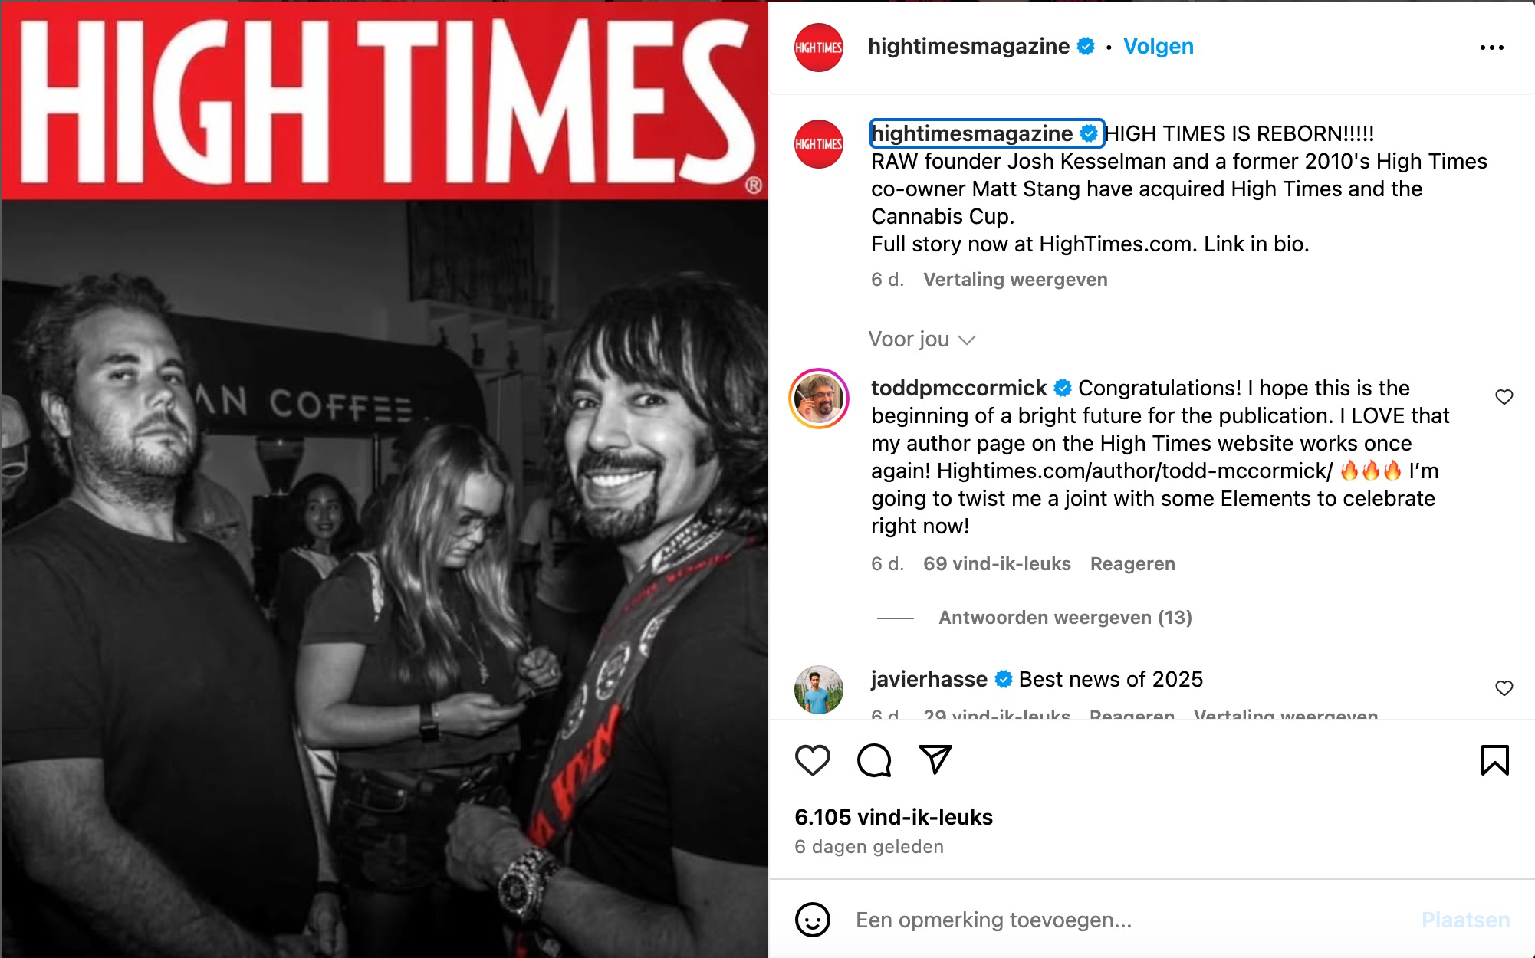
Task: Click High Times profile avatar in header
Action: [x=819, y=48]
